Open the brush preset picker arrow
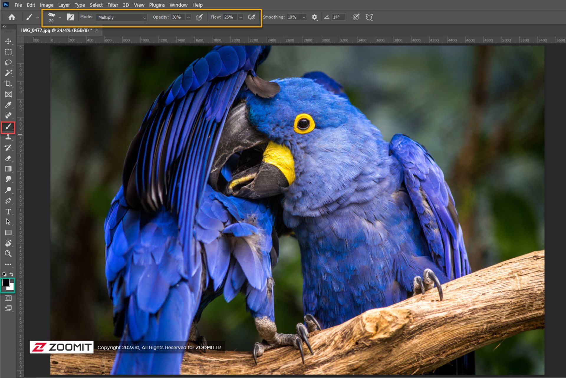 click(60, 18)
